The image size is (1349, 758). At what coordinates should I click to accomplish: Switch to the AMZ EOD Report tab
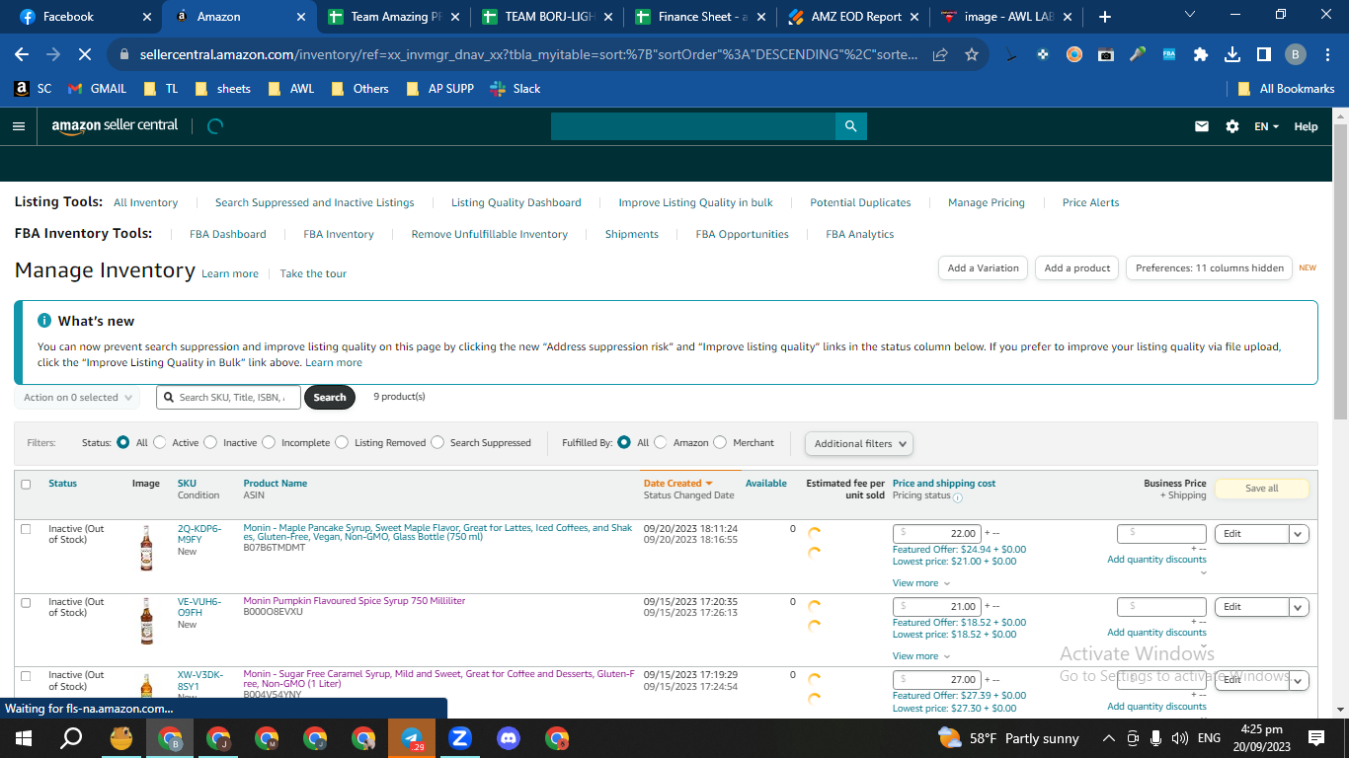[x=853, y=17]
